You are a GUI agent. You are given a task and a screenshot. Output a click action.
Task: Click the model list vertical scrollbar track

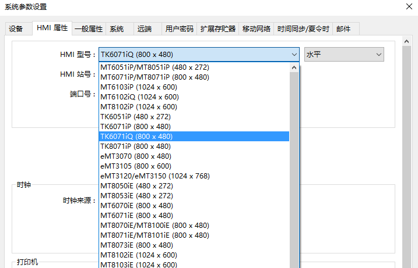294,174
